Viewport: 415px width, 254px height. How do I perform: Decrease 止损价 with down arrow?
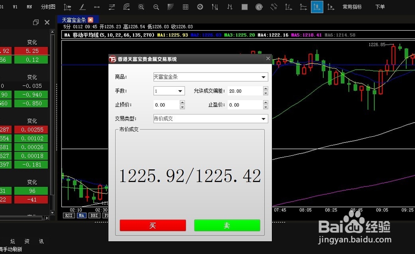pos(182,107)
